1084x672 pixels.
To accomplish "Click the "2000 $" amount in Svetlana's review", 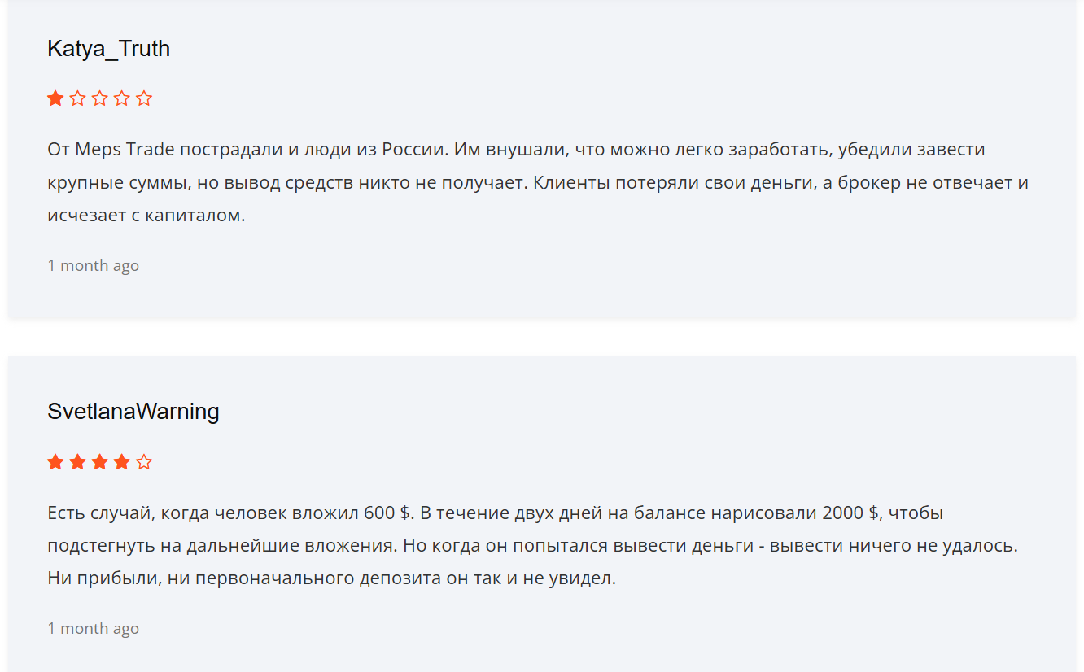I will click(x=850, y=513).
